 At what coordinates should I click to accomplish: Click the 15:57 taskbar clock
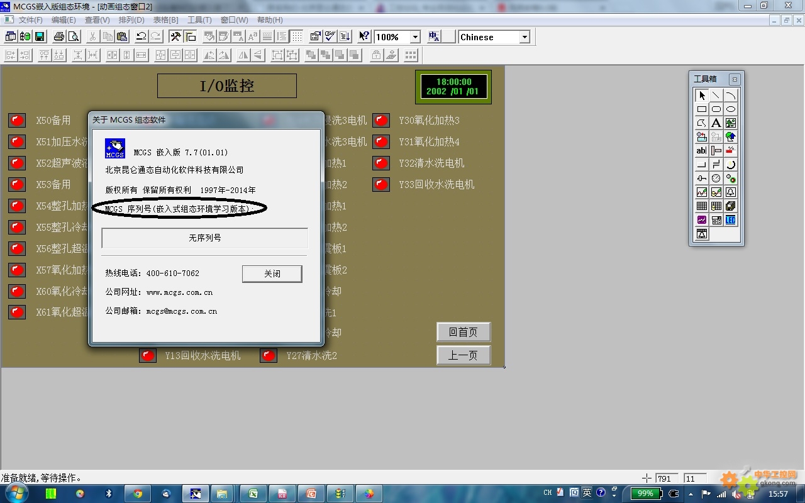coord(778,494)
